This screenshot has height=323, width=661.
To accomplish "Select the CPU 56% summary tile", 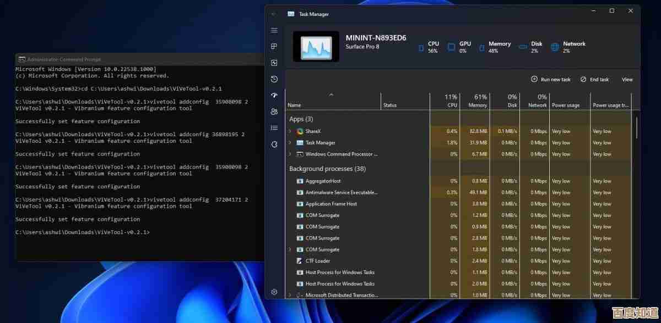I will [x=430, y=46].
